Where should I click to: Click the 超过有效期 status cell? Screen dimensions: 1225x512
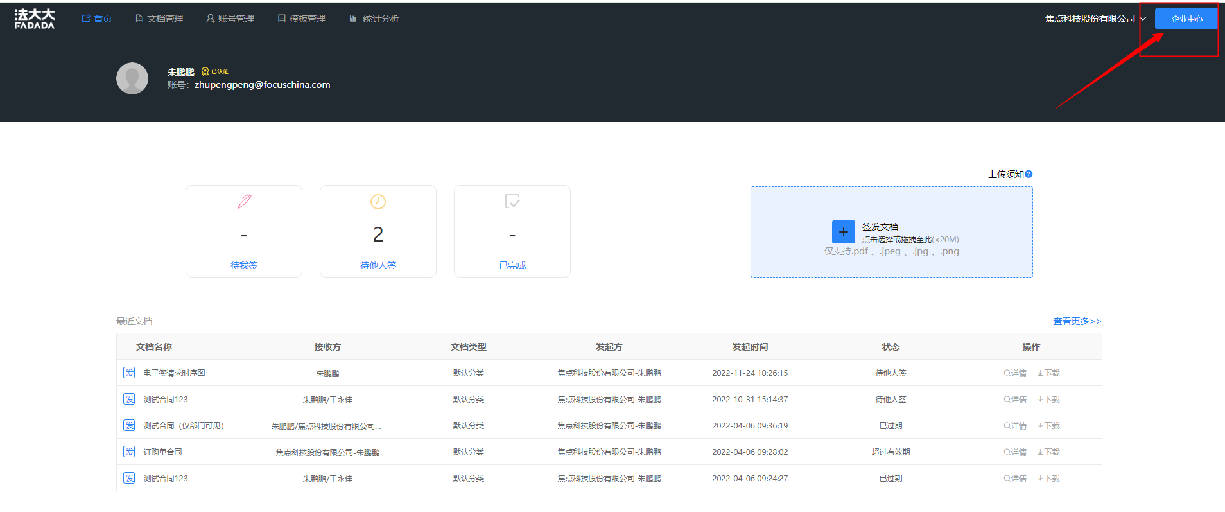click(891, 452)
